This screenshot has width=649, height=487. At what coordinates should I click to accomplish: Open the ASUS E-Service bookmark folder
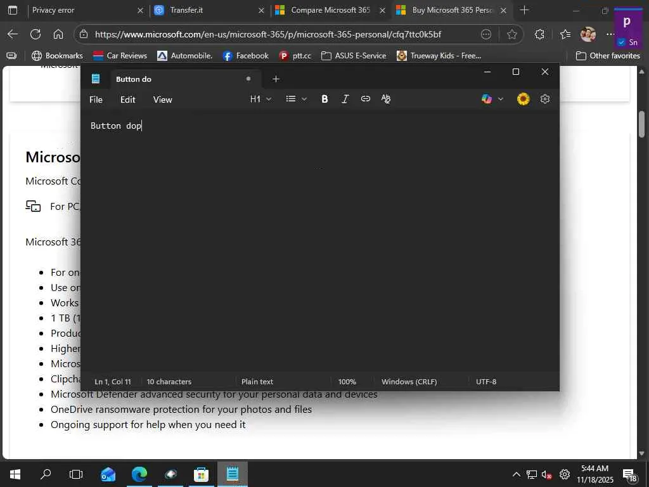tap(354, 56)
